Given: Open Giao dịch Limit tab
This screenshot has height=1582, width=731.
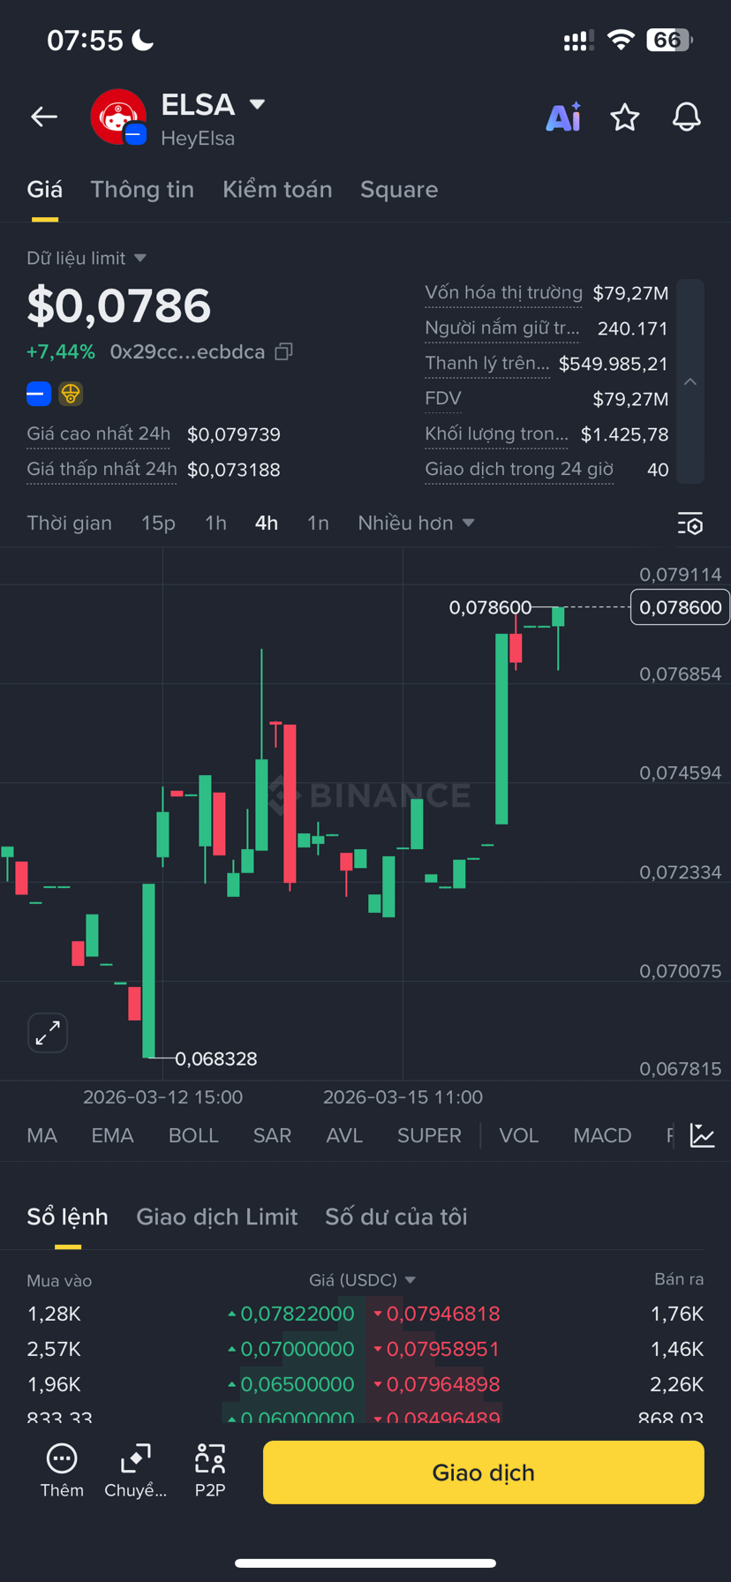Looking at the screenshot, I should (x=217, y=1217).
